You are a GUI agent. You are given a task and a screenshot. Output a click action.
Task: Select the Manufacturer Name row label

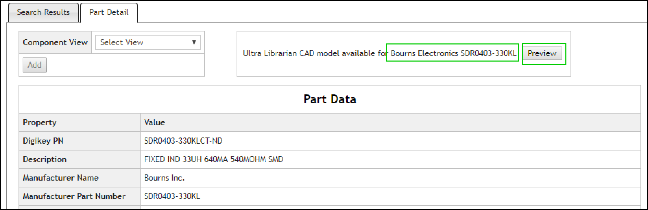click(x=61, y=178)
